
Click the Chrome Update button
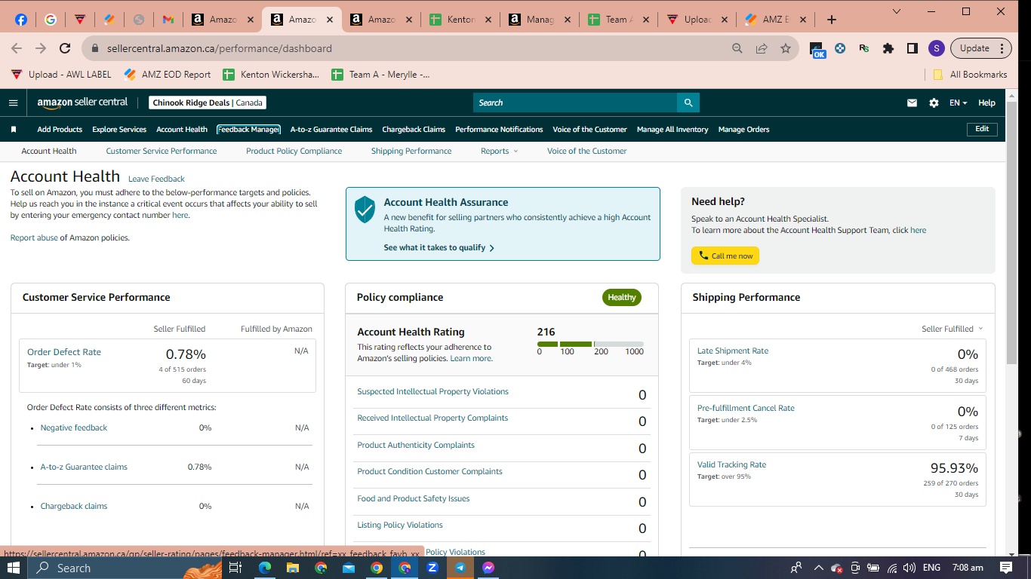980,48
